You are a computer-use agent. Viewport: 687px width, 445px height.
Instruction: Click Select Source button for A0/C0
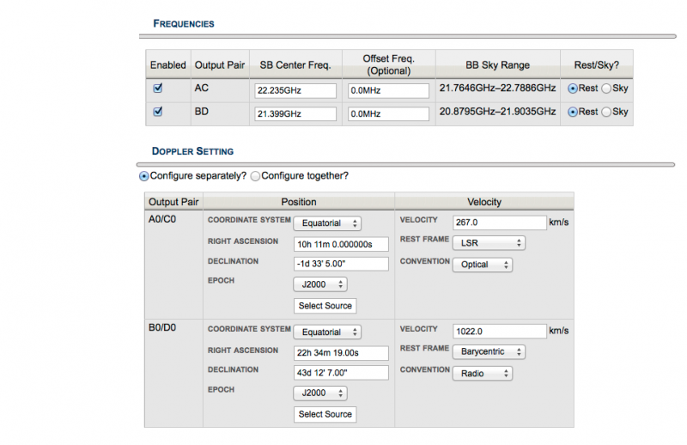(325, 306)
